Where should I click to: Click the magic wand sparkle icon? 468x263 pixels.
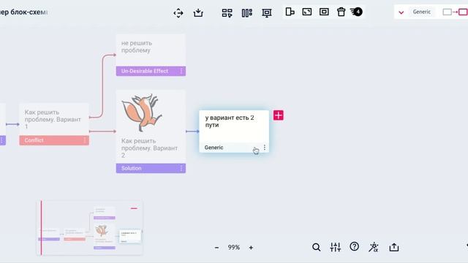click(x=374, y=247)
